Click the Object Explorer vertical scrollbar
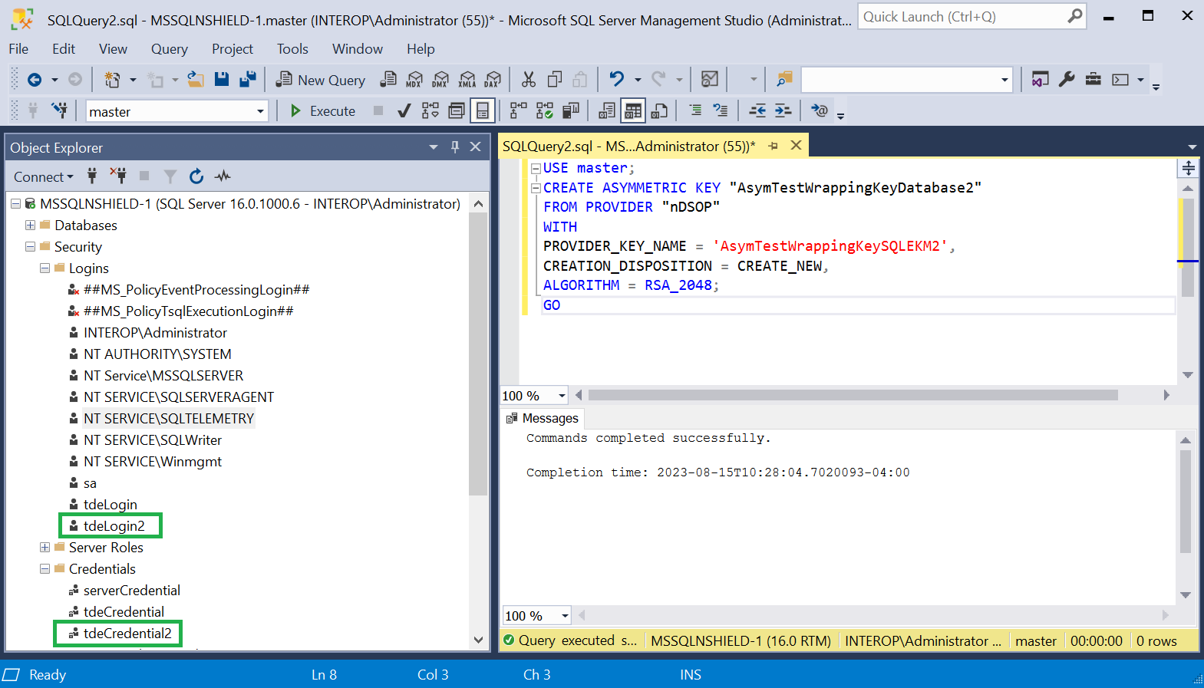This screenshot has width=1204, height=688. [x=478, y=354]
